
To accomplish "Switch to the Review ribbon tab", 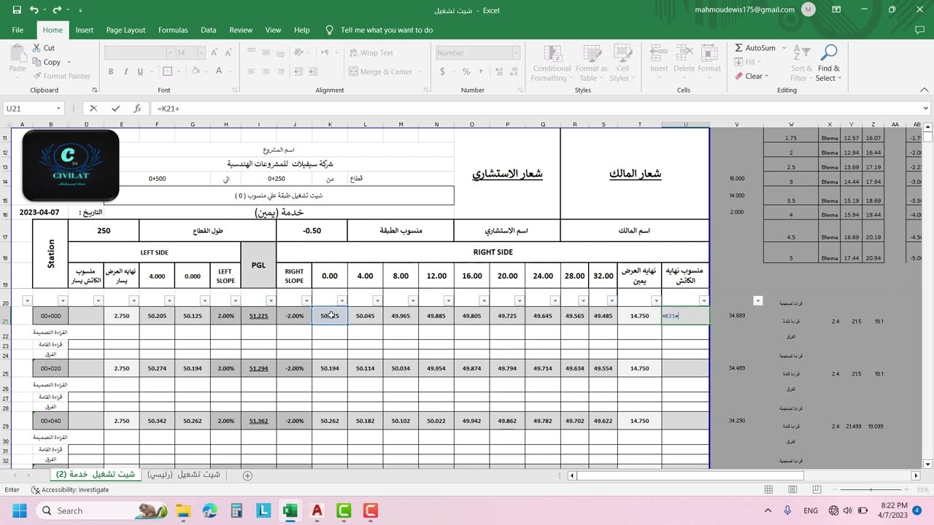I will pyautogui.click(x=241, y=30).
